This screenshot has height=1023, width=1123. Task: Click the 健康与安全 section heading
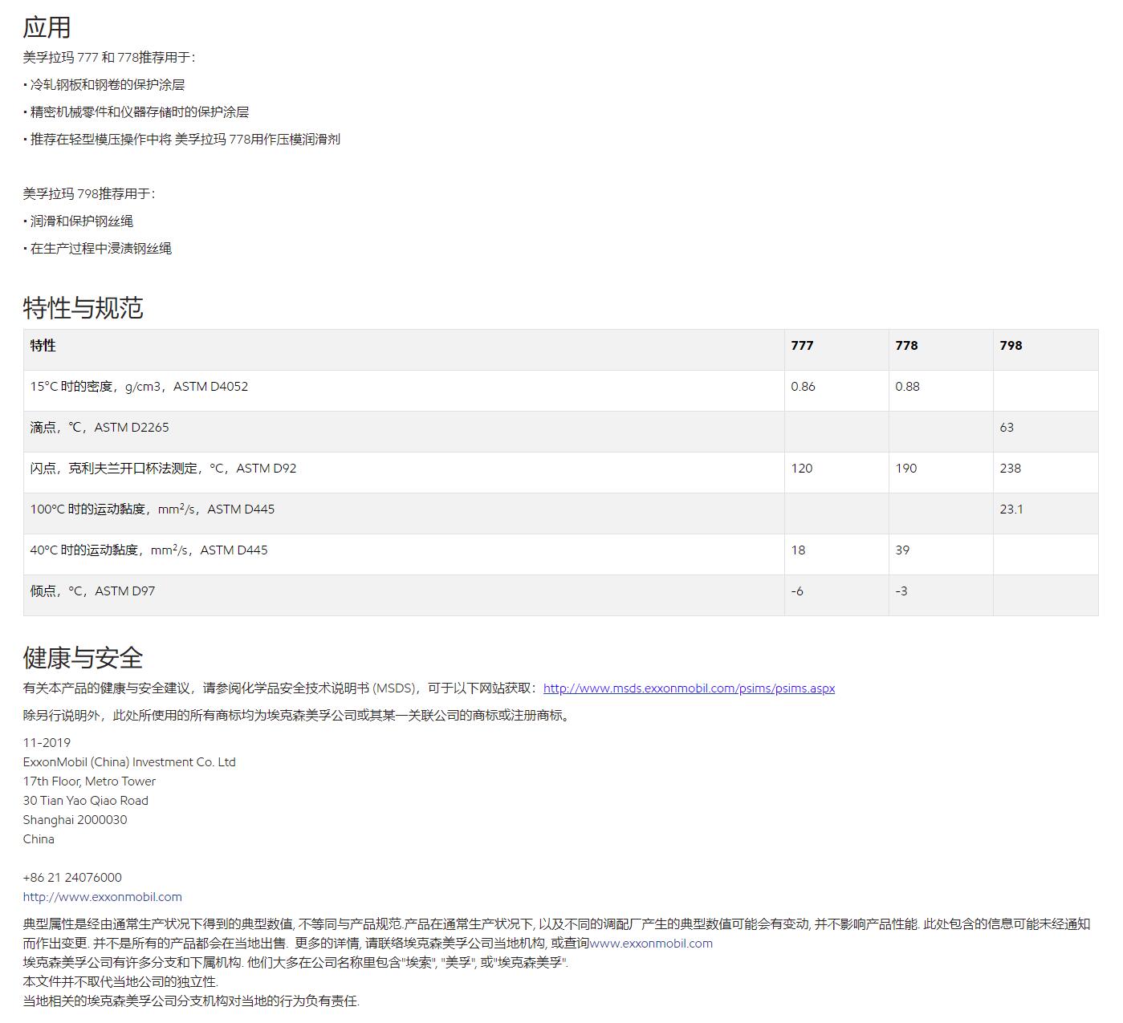(x=83, y=658)
